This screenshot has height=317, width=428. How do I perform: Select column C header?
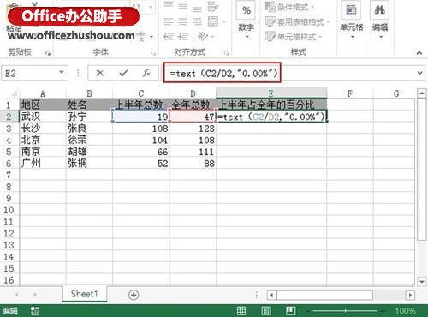tap(141, 93)
